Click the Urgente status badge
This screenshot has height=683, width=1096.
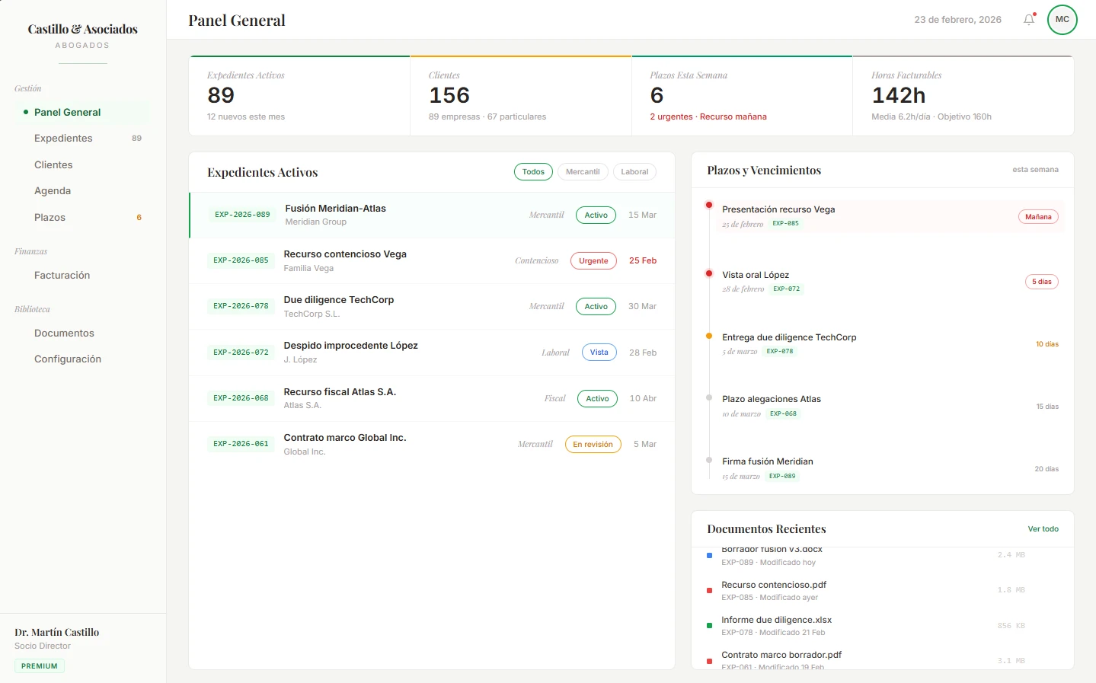click(593, 260)
